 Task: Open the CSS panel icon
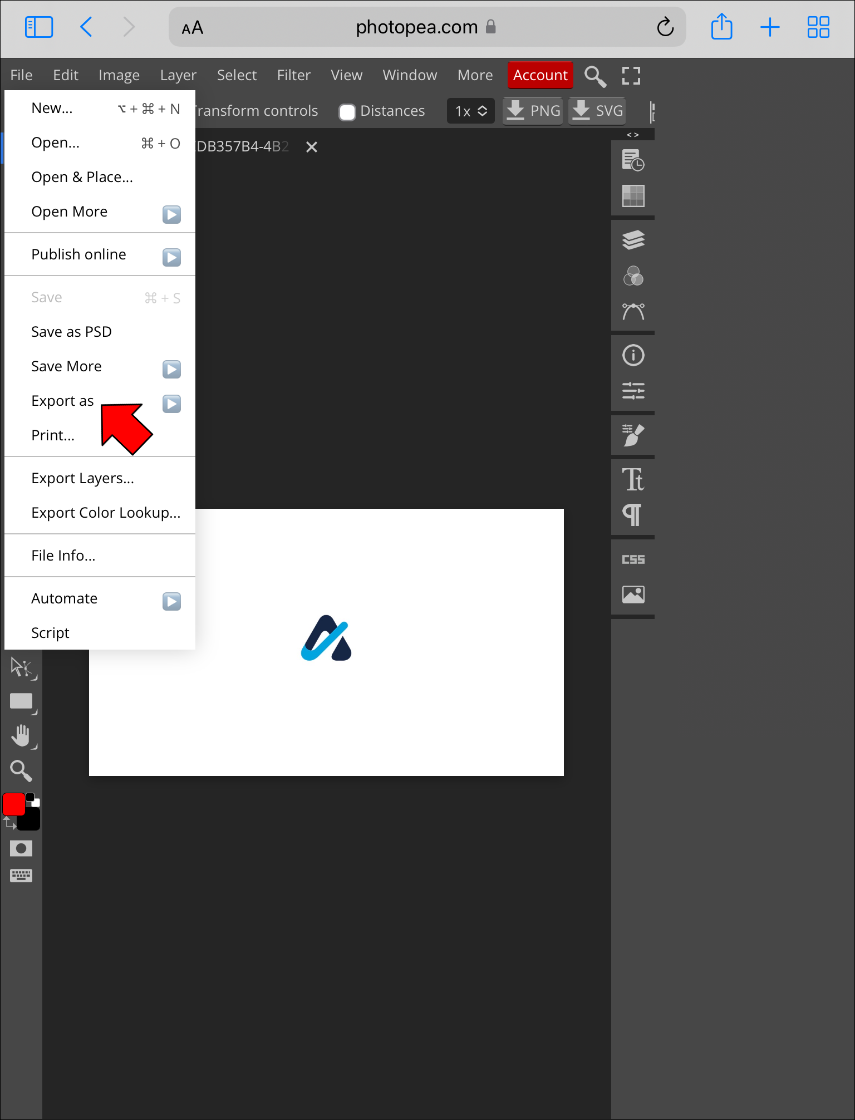pyautogui.click(x=633, y=559)
